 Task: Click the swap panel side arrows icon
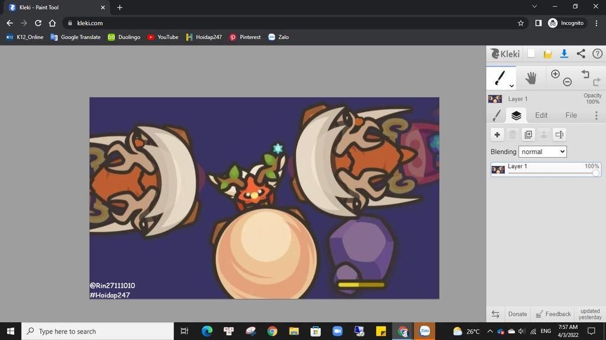tap(495, 314)
